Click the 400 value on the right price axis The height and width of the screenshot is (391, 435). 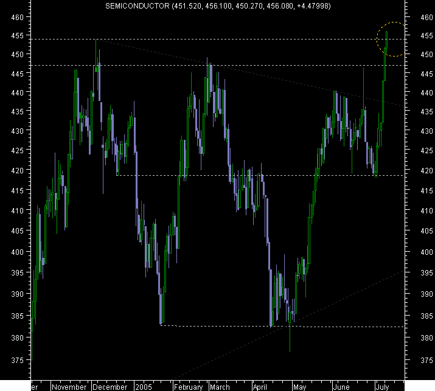point(426,252)
